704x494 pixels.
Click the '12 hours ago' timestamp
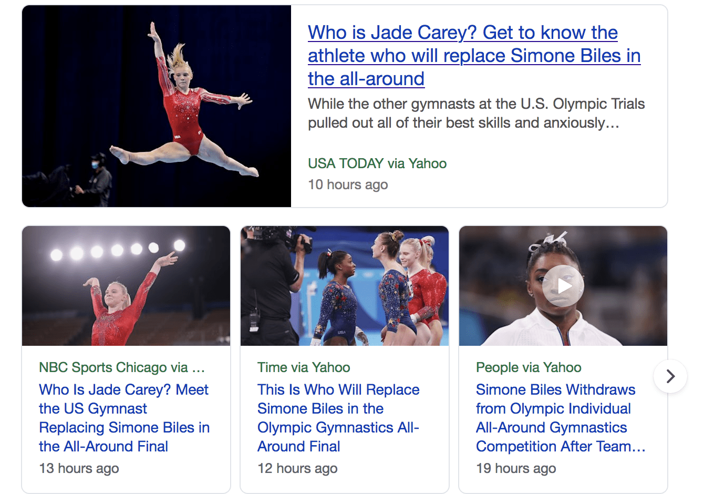pyautogui.click(x=297, y=468)
